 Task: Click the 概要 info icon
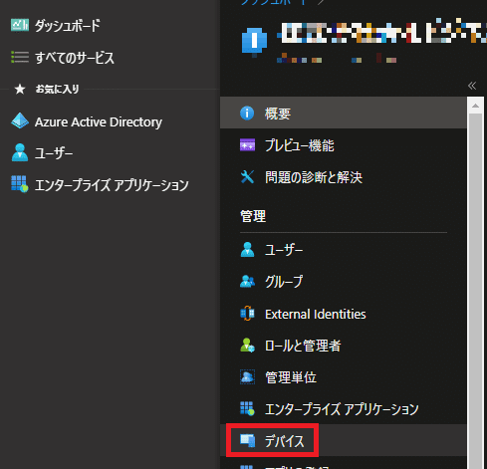pyautogui.click(x=247, y=113)
